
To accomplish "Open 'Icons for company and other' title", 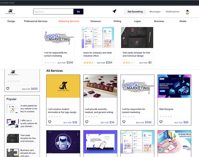I will click(98, 54).
